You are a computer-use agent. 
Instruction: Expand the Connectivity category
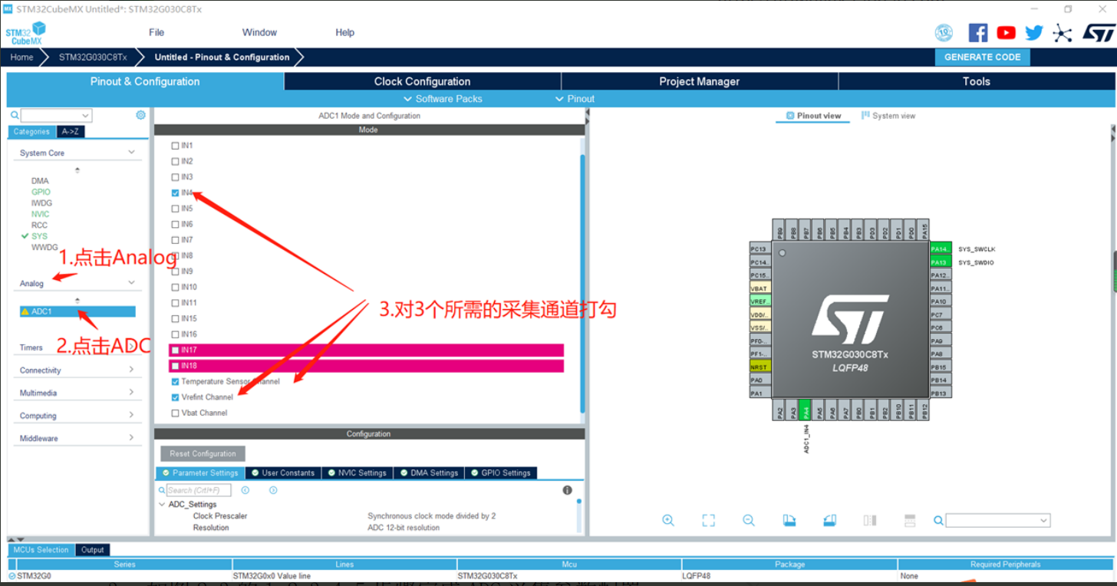[x=77, y=370]
